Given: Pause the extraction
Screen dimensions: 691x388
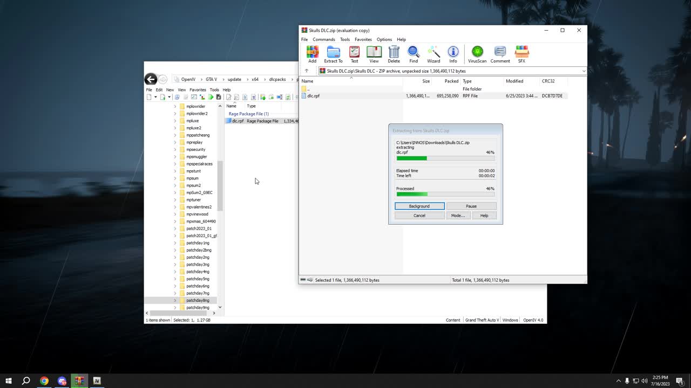Looking at the screenshot, I should tap(471, 206).
